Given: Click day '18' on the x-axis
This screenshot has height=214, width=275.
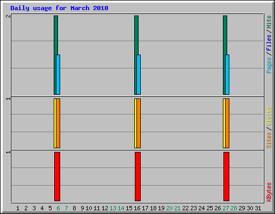Looking at the screenshot, I should tap(153, 208).
